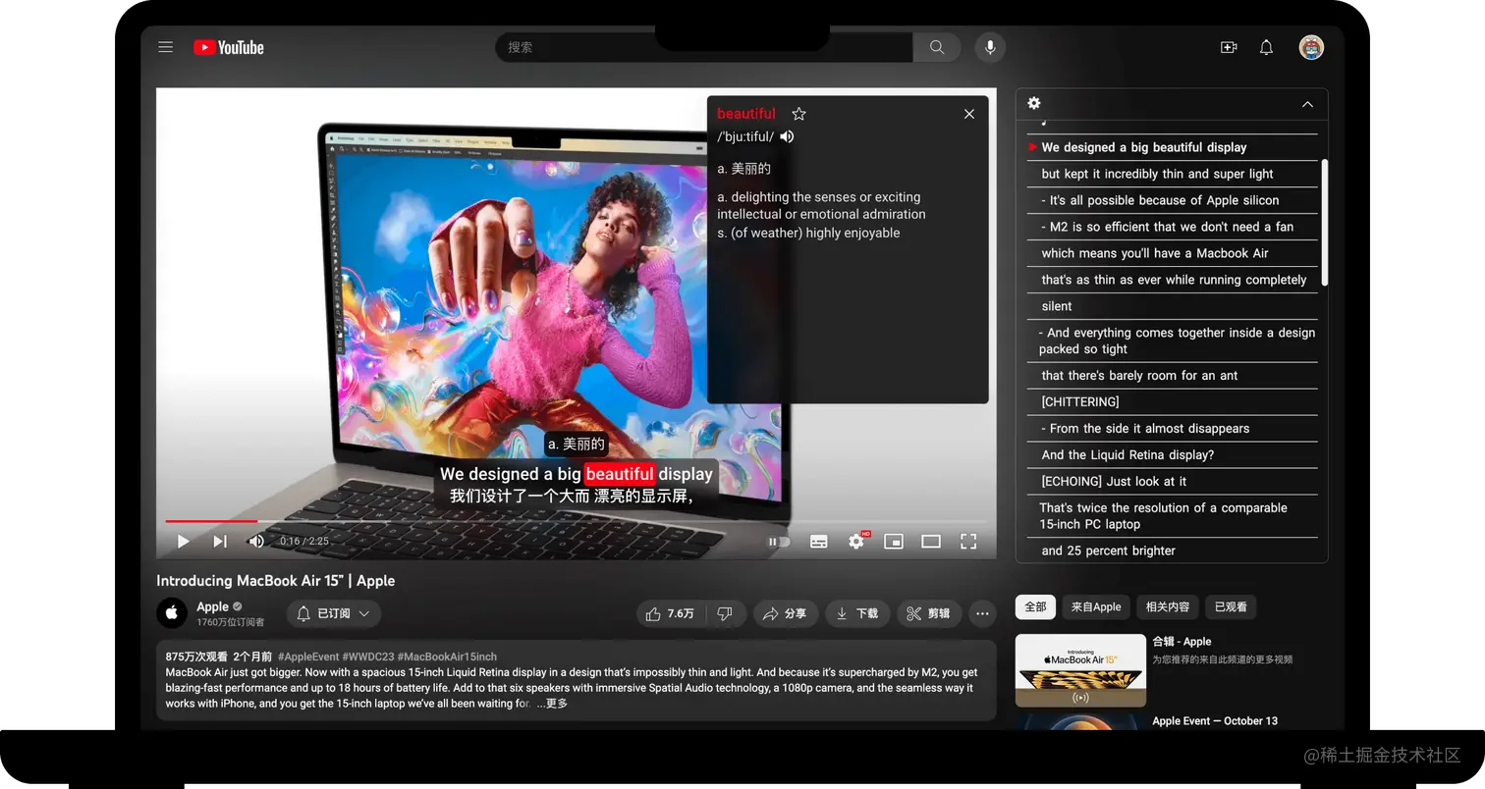Clip the video with 剪辑 button
Screen dimensions: 1485x789
click(929, 613)
